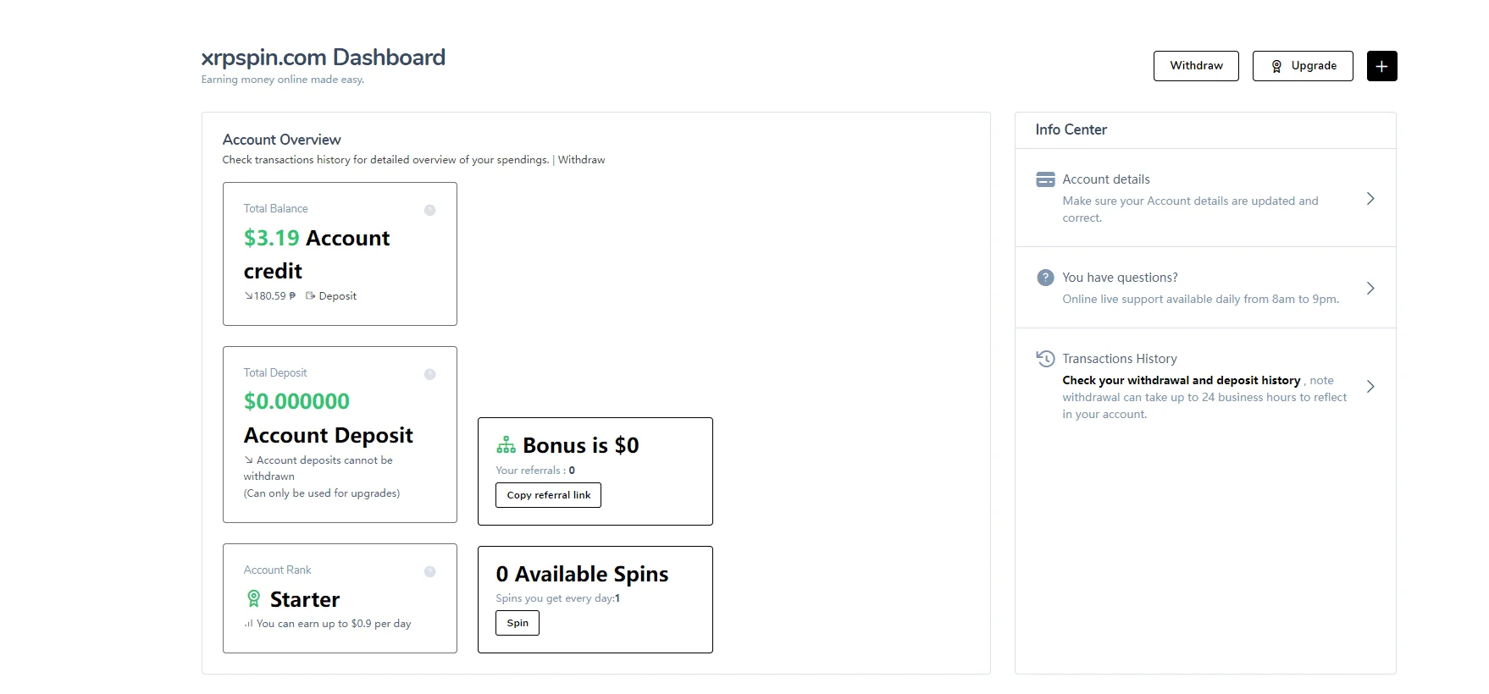Click the Withdraw link in Account Overview
The image size is (1489, 694).
point(581,160)
